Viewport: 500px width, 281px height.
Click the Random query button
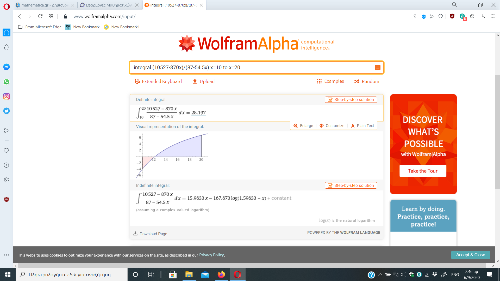click(367, 81)
